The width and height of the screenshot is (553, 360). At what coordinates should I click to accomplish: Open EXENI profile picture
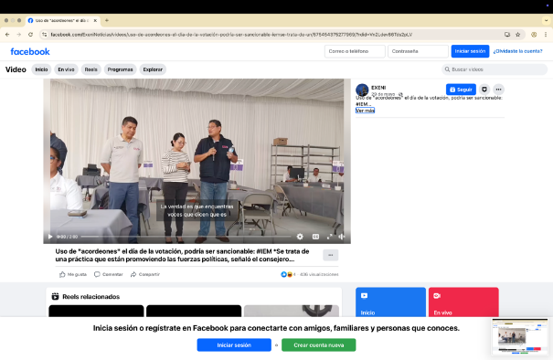tap(362, 90)
